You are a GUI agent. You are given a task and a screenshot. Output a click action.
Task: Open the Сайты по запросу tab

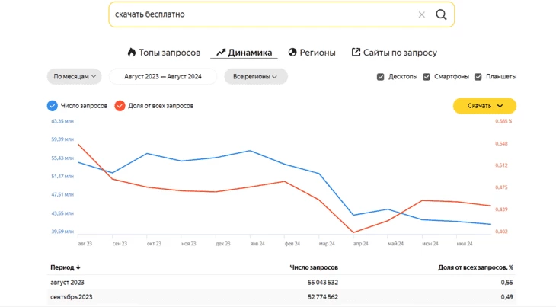click(x=394, y=53)
